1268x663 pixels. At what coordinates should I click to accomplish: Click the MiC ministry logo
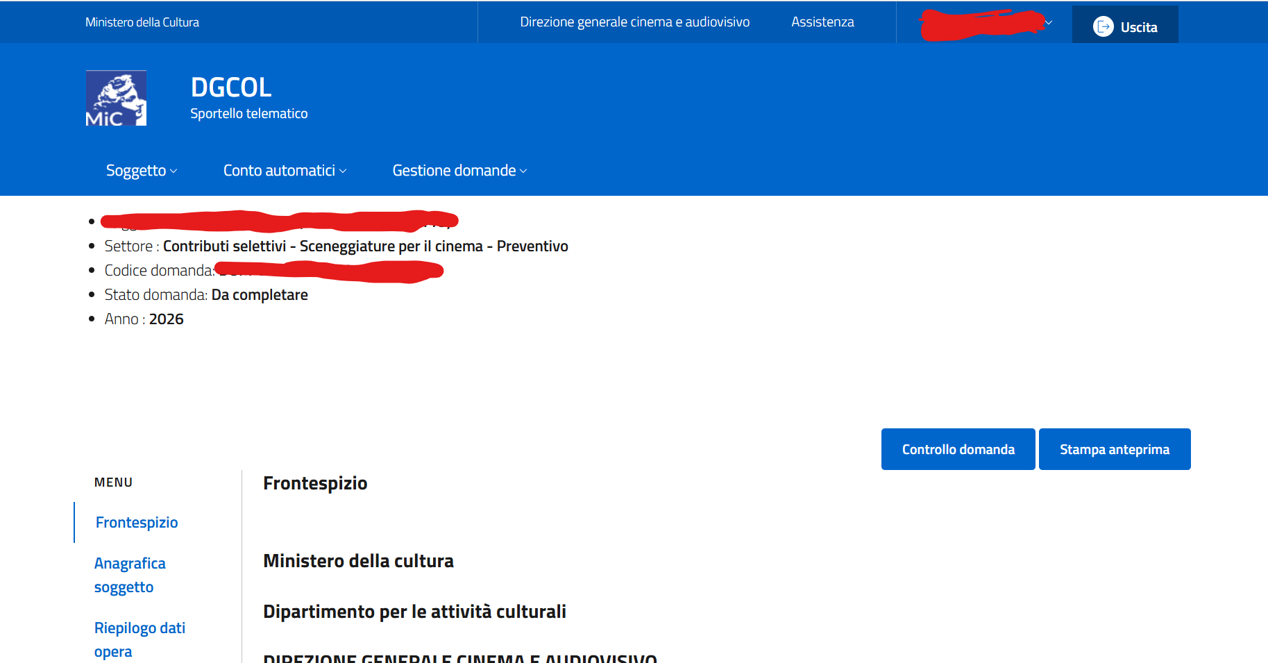point(116,98)
